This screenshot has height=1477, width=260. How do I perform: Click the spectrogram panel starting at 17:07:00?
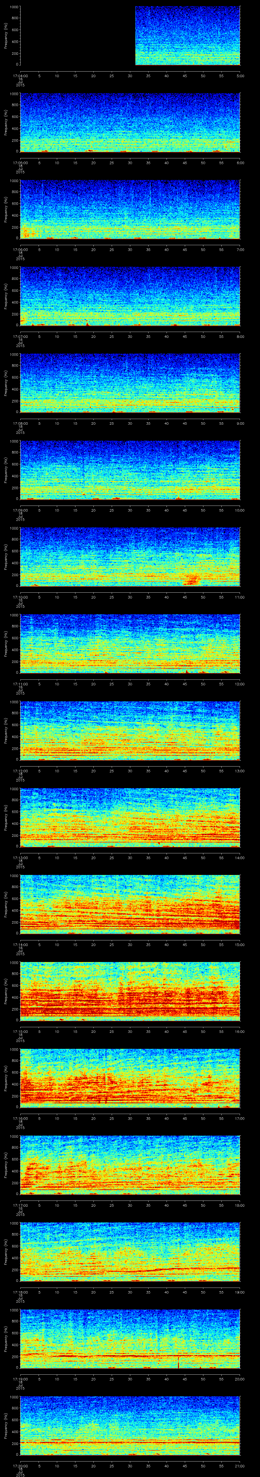[x=130, y=296]
